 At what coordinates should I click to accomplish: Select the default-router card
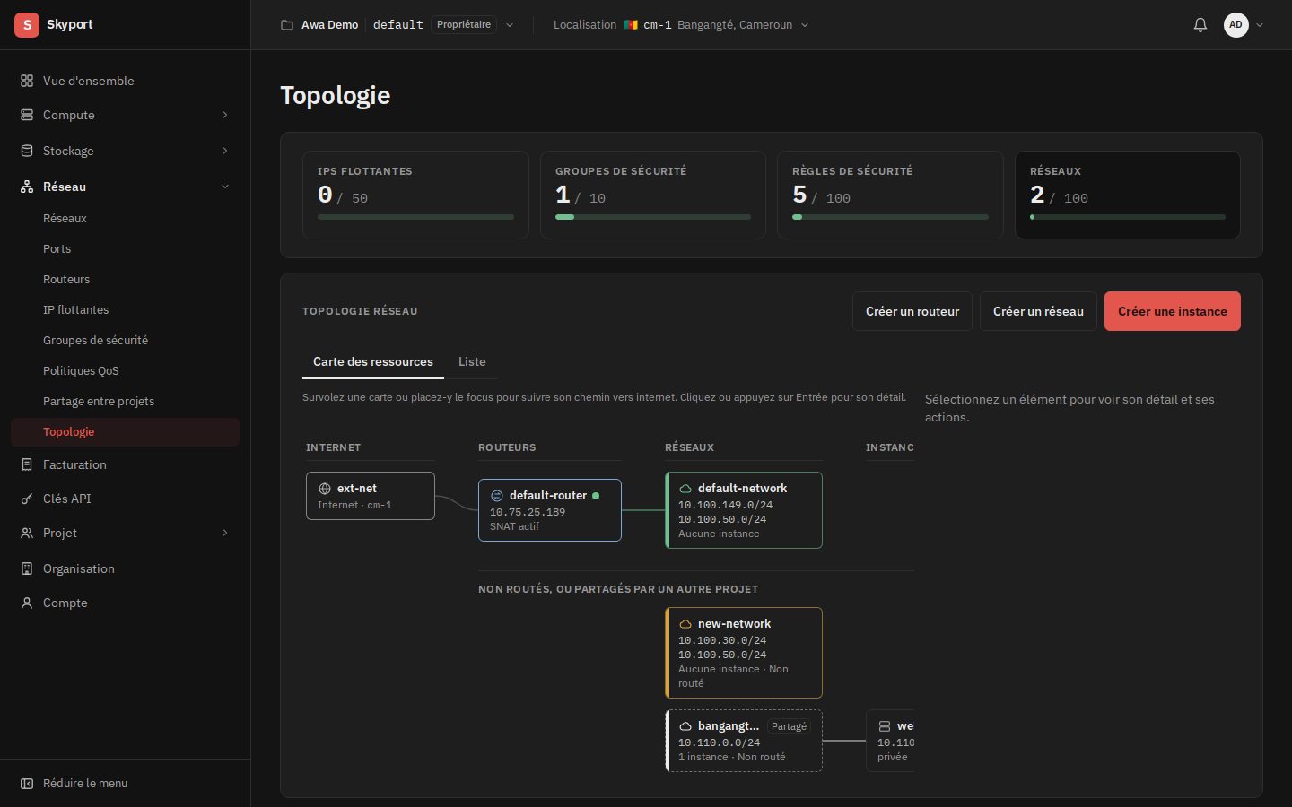point(550,510)
